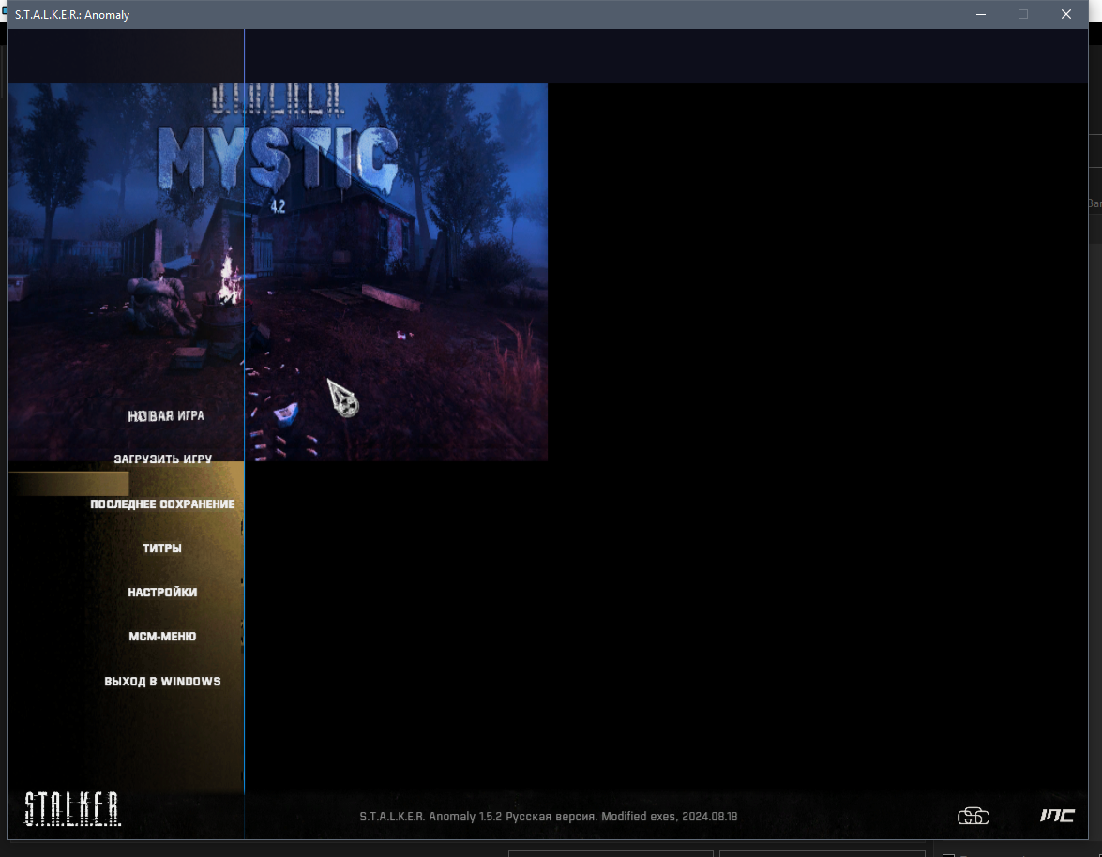Image resolution: width=1102 pixels, height=857 pixels.
Task: Start a new game via НОВАЯ ИГРА
Action: 166,416
